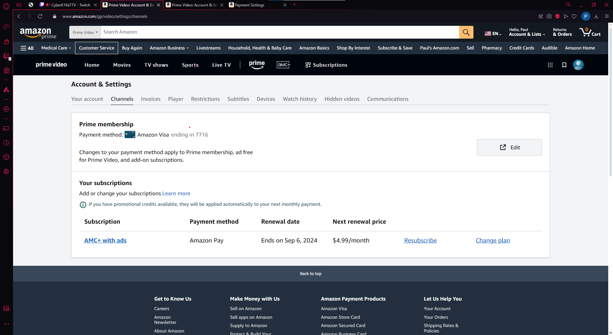Open the All hamburger menu
The height and width of the screenshot is (335, 613).
tap(27, 48)
